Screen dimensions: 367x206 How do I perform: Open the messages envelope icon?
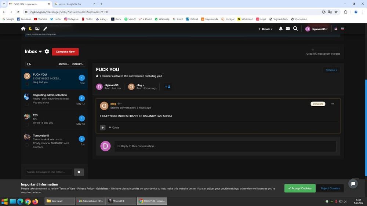288,29
